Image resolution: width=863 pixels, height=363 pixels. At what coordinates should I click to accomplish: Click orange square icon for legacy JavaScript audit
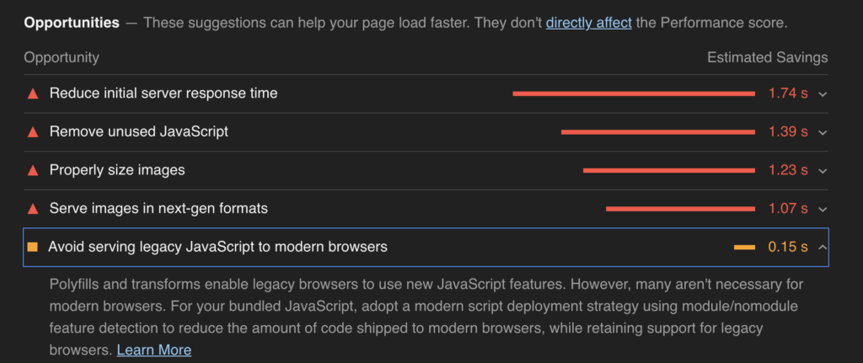click(x=33, y=247)
